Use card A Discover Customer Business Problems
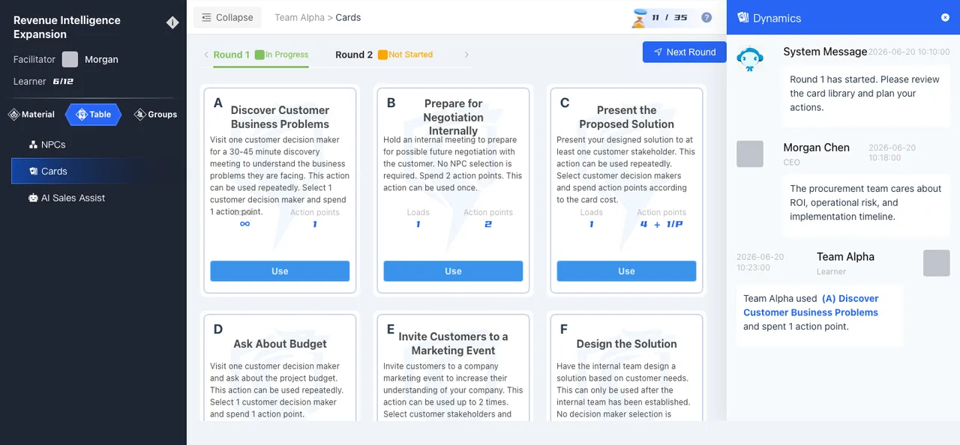Viewport: 960px width, 445px height. click(x=280, y=271)
